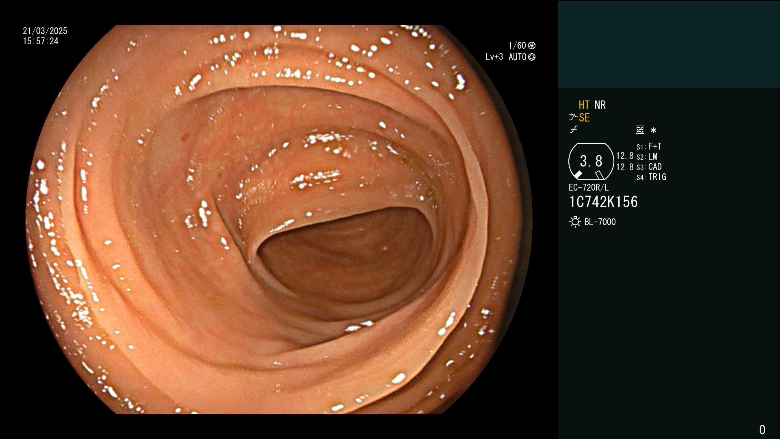Click the AUTO iris icon
Screen dimensions: 780x439
(532, 57)
